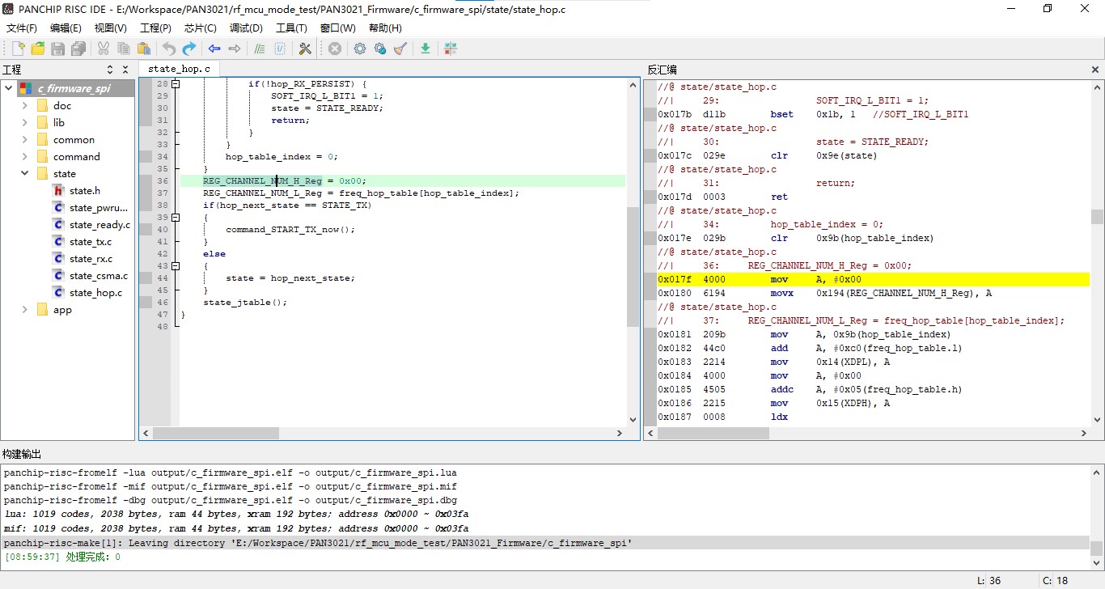Click the Paste clipboard toolbar icon

coord(144,49)
